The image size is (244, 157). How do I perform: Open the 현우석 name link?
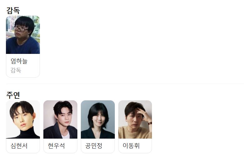pyautogui.click(x=56, y=146)
